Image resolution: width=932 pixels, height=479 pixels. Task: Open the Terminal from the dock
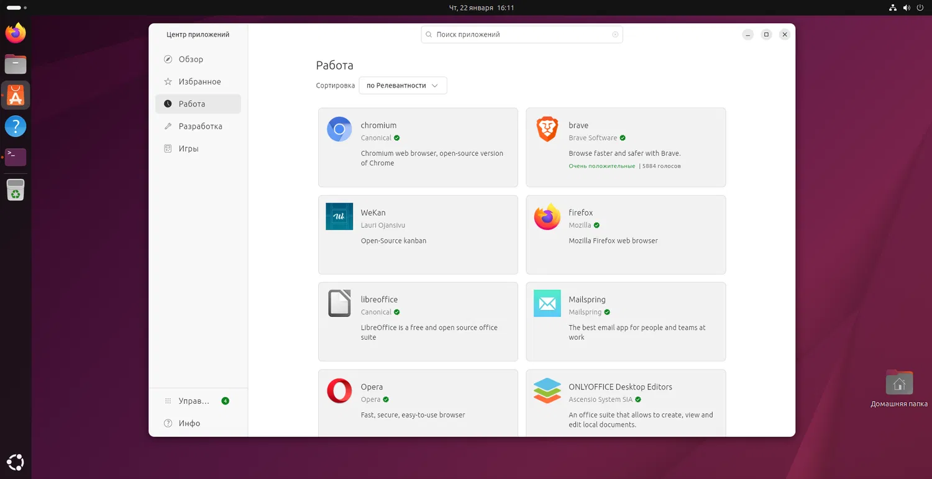click(16, 157)
